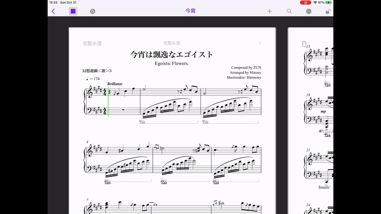This screenshot has width=381, height=214.
Task: Select the text Composed by ZUN
Action: tap(246, 67)
